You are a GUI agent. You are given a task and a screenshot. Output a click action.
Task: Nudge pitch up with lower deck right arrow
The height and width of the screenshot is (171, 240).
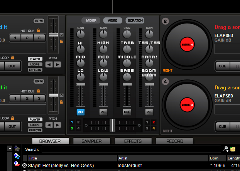click(57, 125)
